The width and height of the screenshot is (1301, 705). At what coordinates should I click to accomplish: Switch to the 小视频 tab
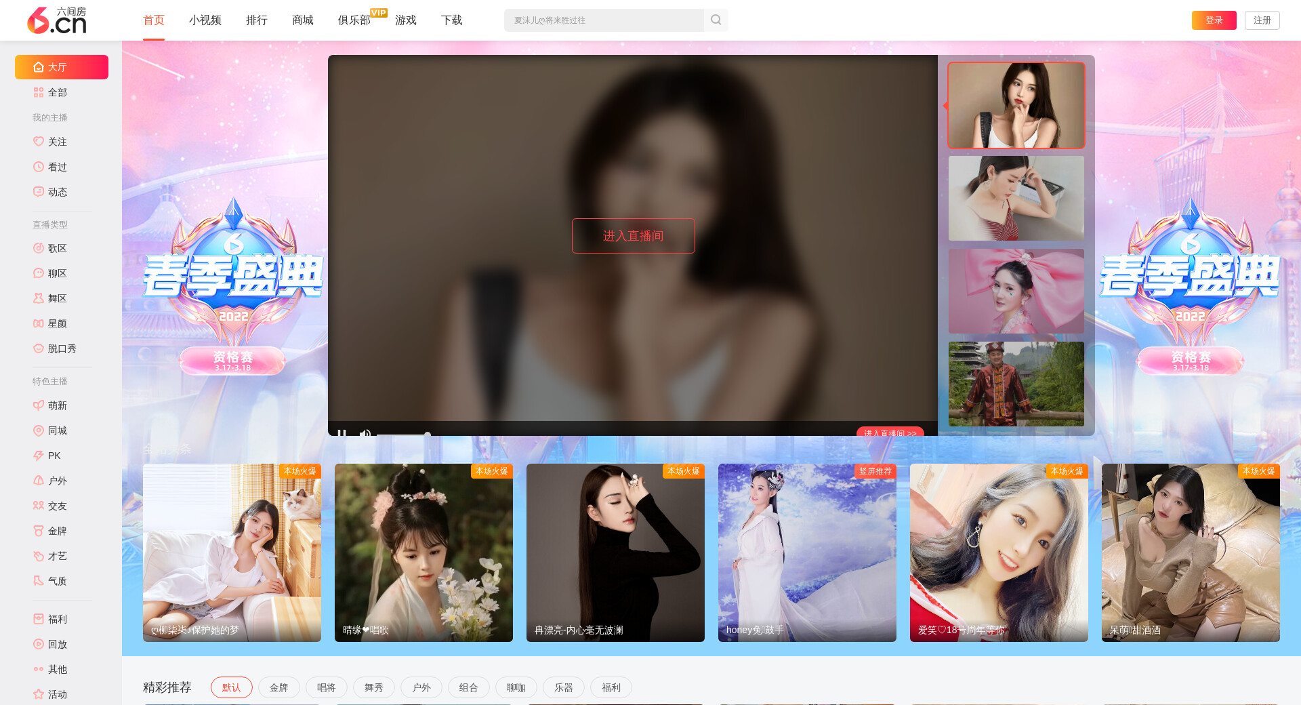coord(205,20)
